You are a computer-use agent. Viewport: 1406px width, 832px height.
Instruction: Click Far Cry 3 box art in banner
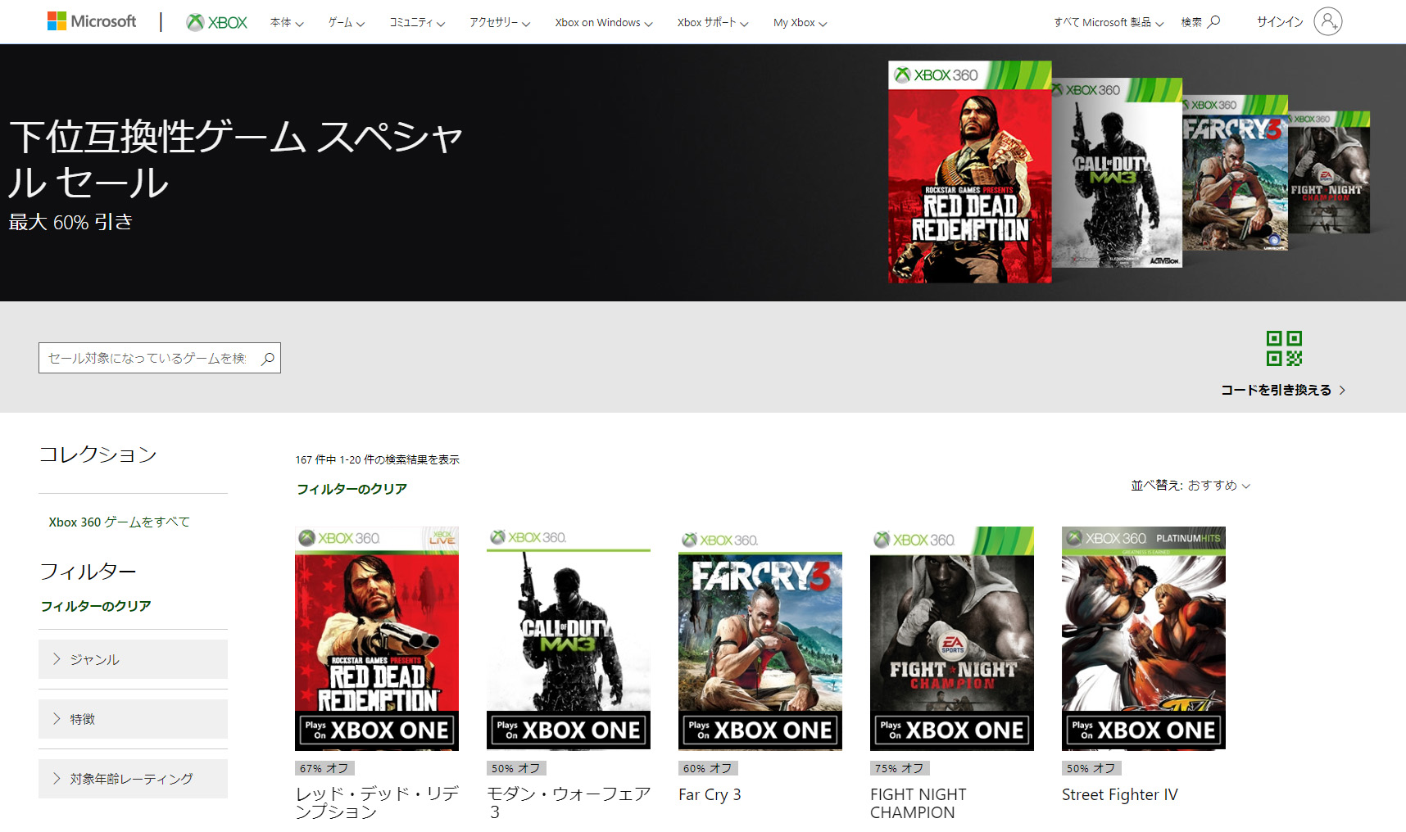tap(1236, 173)
